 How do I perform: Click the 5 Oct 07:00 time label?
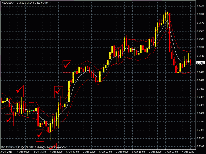click(x=73, y=152)
